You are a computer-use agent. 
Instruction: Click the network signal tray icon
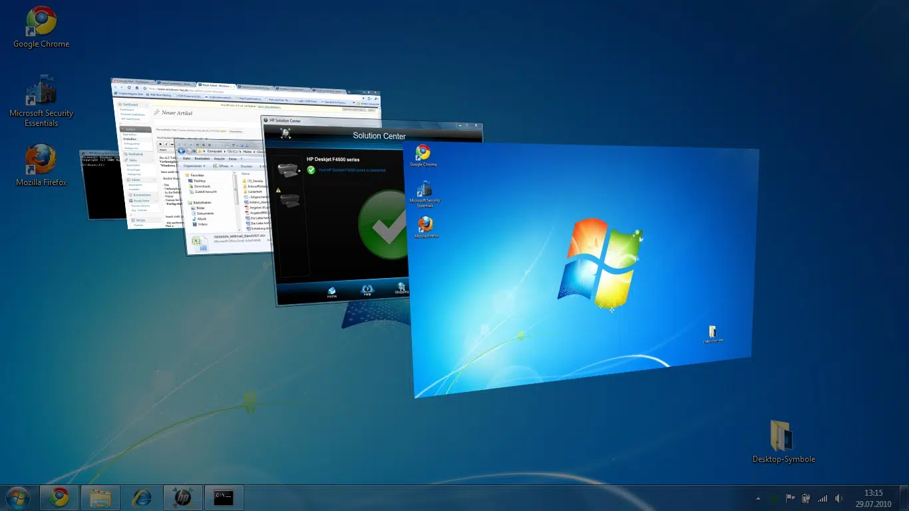(x=822, y=498)
